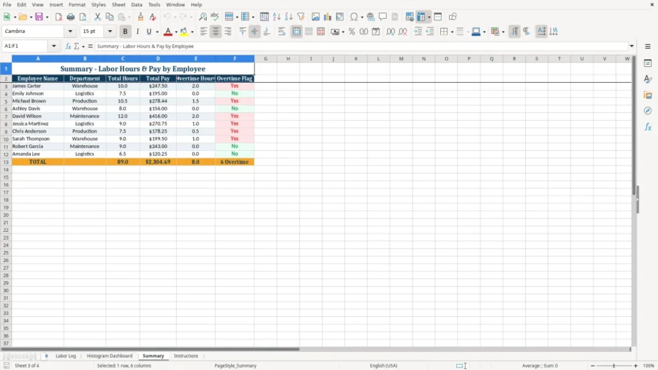Click zoom in plus button
Viewport: 658px width, 370px height.
[636, 366]
